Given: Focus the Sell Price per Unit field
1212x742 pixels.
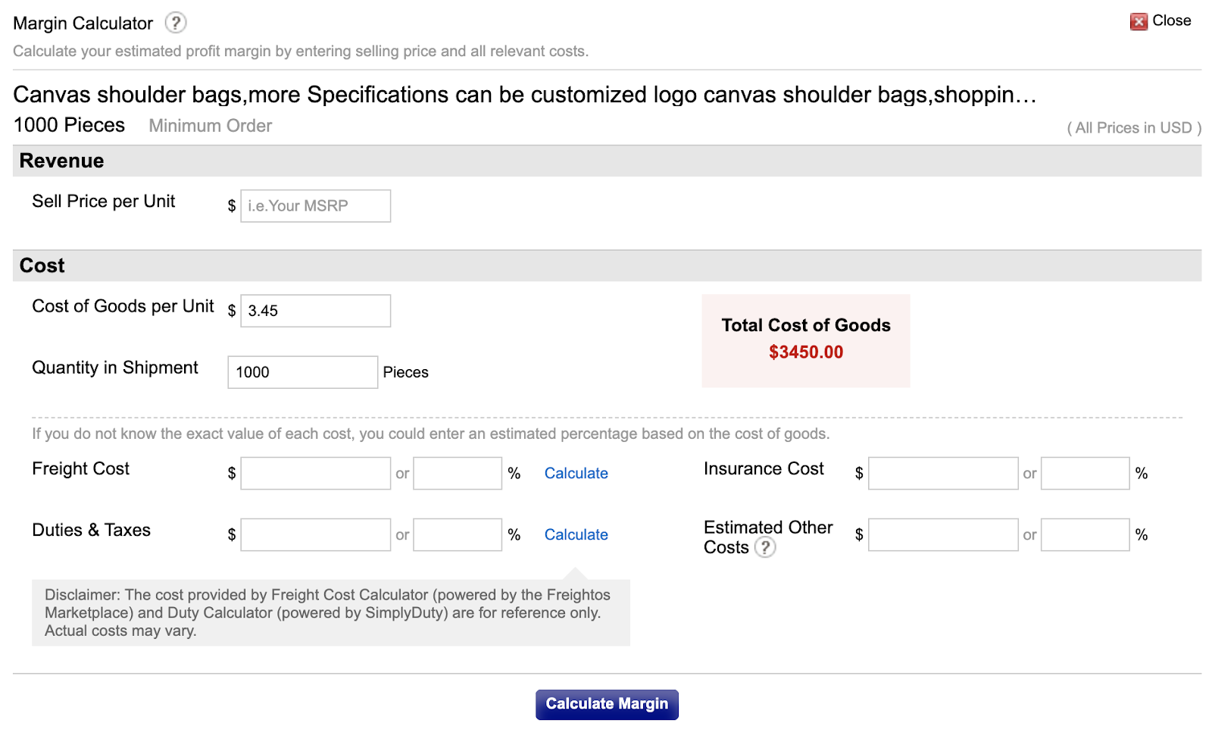Looking at the screenshot, I should pyautogui.click(x=315, y=206).
